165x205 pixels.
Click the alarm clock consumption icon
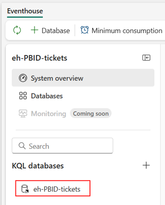click(x=85, y=30)
